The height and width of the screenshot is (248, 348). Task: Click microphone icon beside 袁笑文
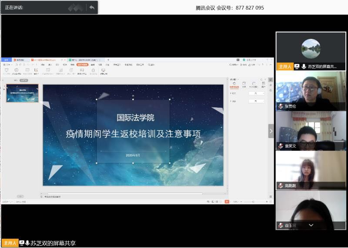pos(281,146)
